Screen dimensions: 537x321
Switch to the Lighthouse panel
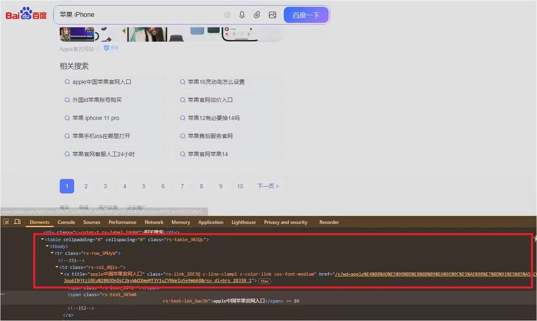[x=243, y=222]
